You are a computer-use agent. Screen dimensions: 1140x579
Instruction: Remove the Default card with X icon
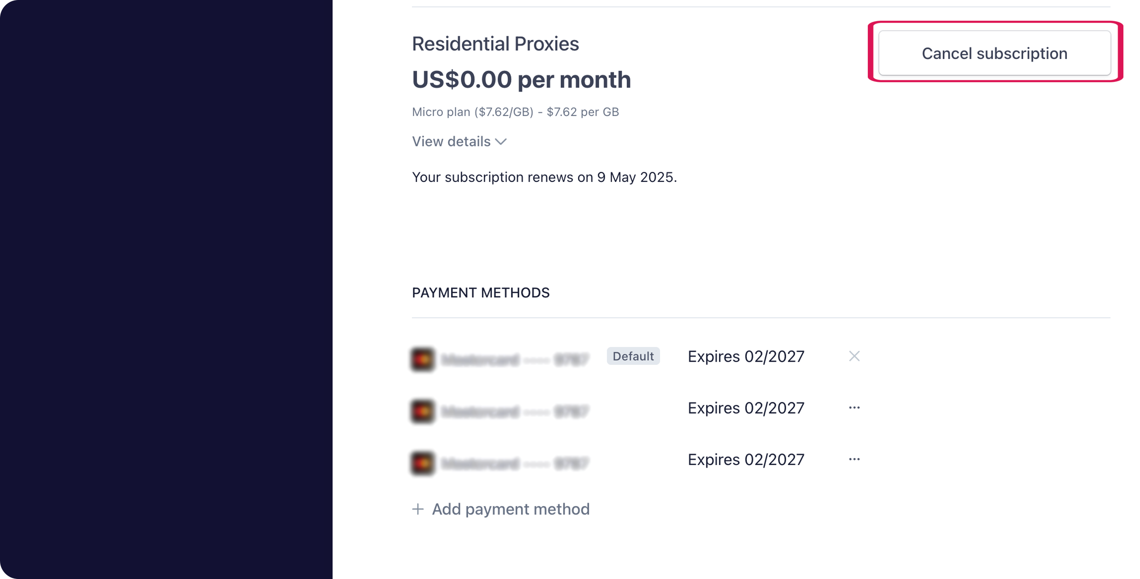coord(854,356)
